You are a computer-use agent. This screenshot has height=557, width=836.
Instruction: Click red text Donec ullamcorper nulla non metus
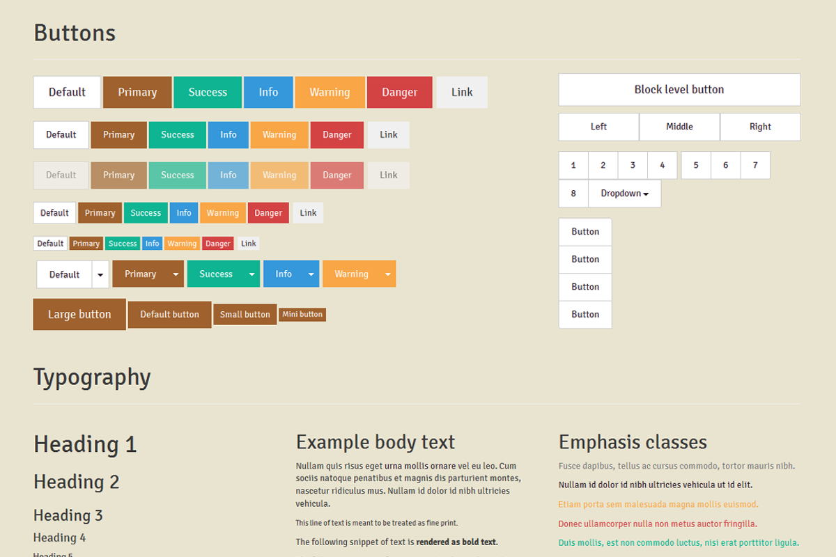pyautogui.click(x=658, y=524)
